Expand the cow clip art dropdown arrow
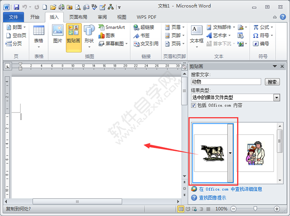The width and height of the screenshot is (290, 216). tap(230, 152)
